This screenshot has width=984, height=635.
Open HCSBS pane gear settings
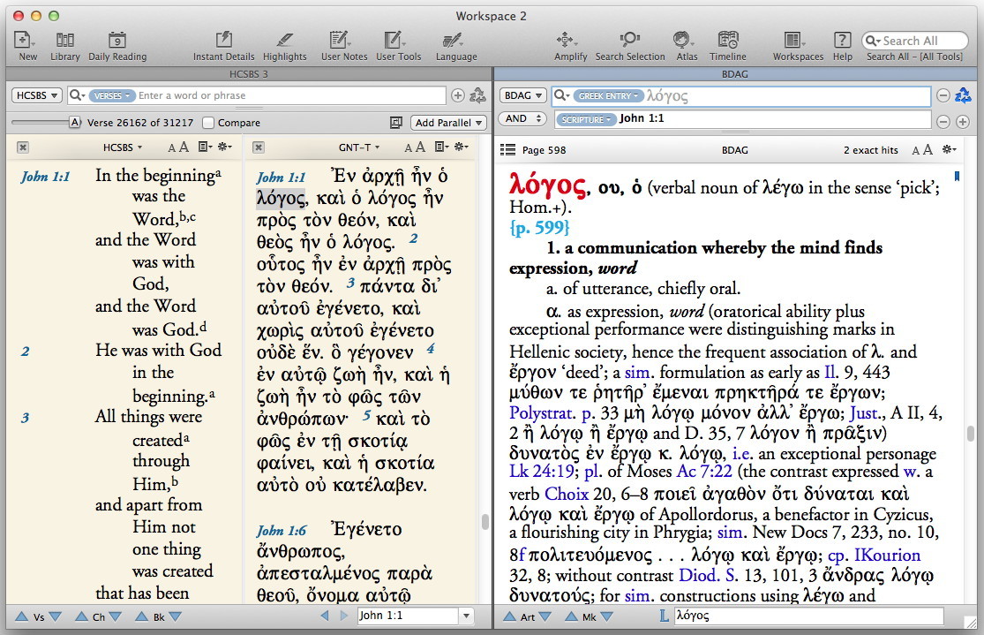click(x=225, y=147)
